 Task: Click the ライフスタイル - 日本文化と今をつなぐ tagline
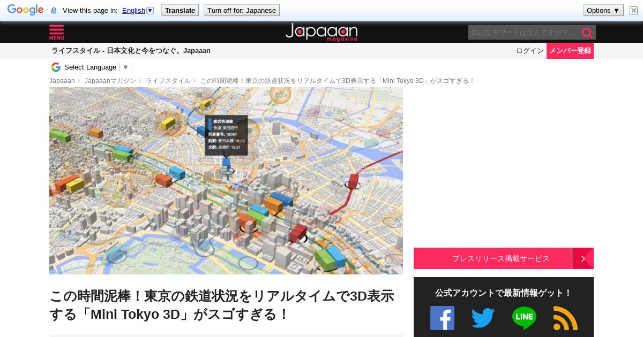pos(131,51)
